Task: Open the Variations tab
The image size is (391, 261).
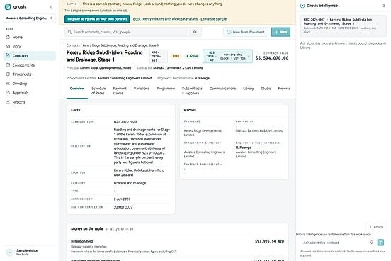Action: coord(142,89)
